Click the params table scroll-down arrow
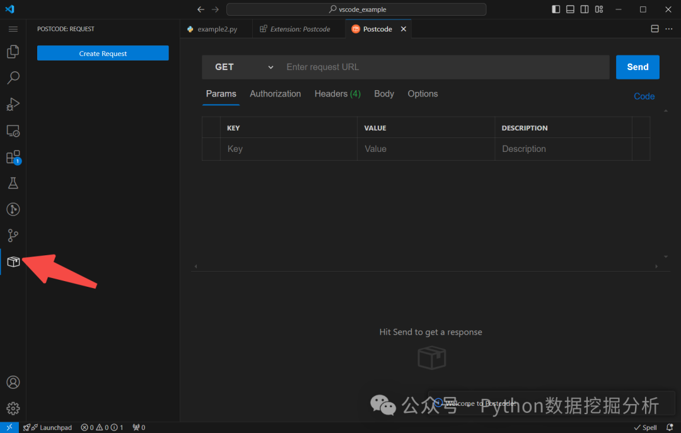Image resolution: width=681 pixels, height=433 pixels. pyautogui.click(x=666, y=257)
